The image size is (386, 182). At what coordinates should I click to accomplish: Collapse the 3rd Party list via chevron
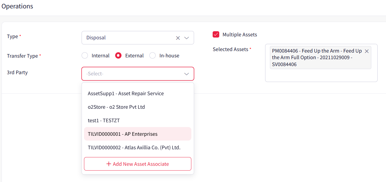pyautogui.click(x=187, y=74)
